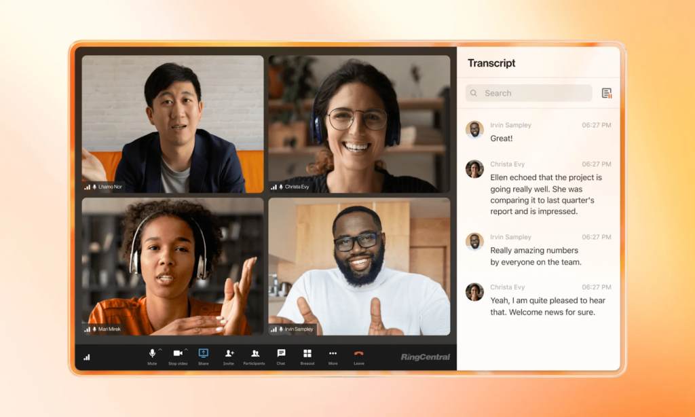This screenshot has width=695, height=417.
Task: Leave the meeting
Action: [359, 353]
